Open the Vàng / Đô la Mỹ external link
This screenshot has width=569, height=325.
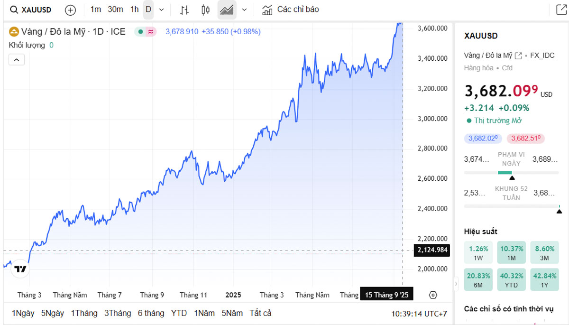click(518, 56)
